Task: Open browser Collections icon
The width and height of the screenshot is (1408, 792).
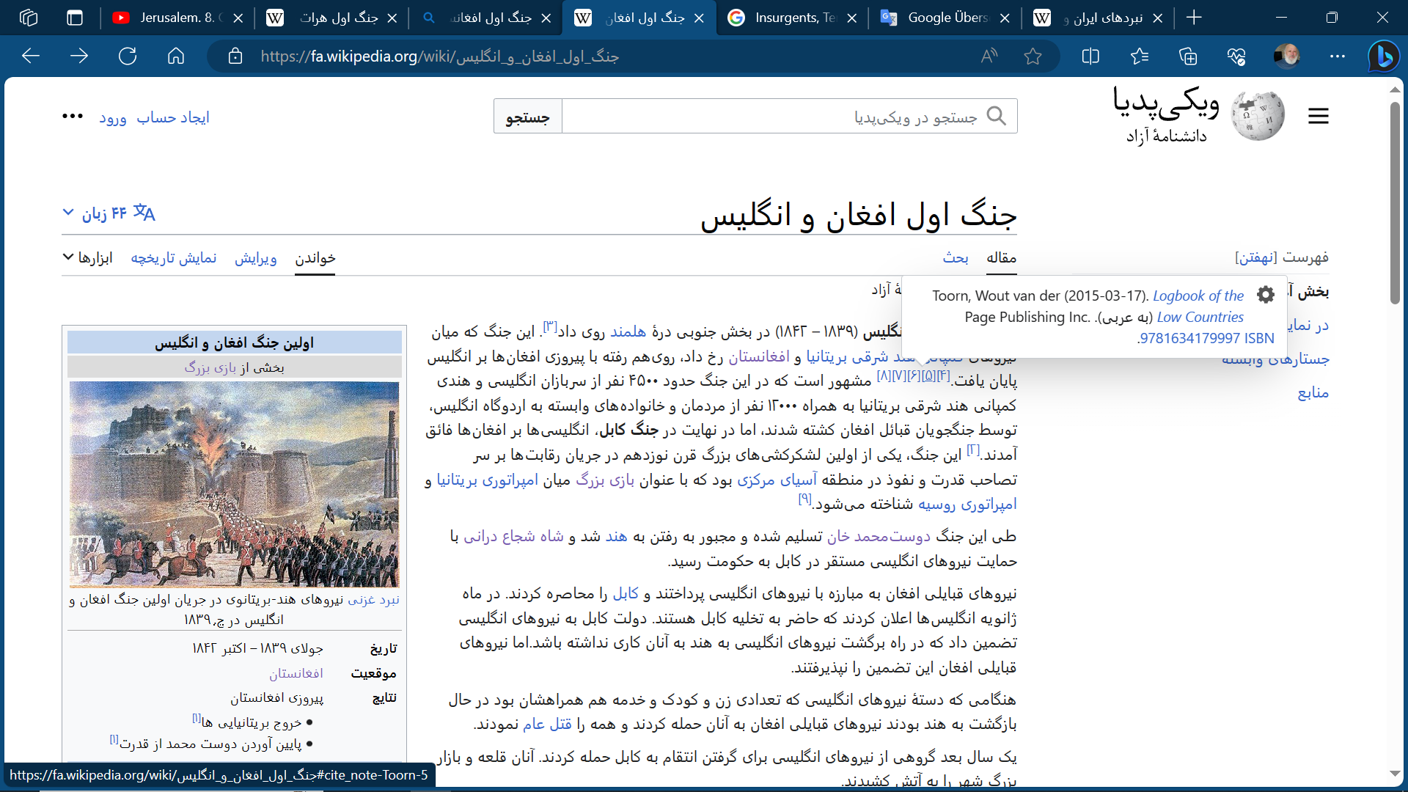Action: (1188, 56)
